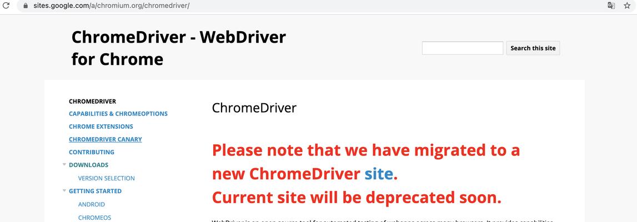Open Chrome Extensions sidebar item
Viewport: 637px width, 222px height.
click(x=101, y=127)
